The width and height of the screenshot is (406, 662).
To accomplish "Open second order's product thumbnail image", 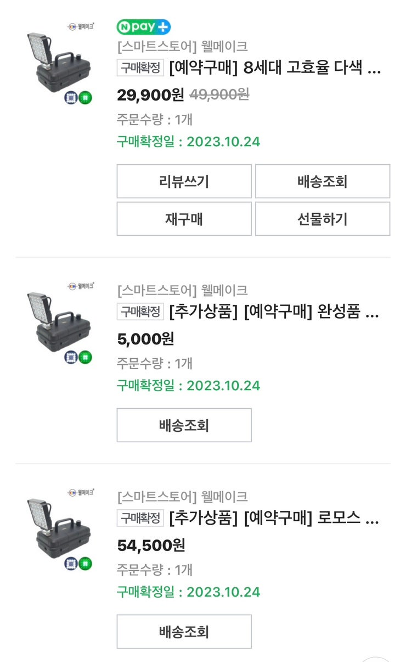I will point(60,322).
